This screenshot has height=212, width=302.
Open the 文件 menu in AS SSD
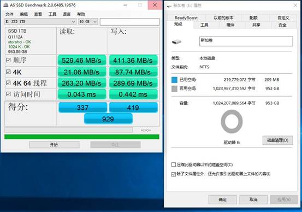tap(9, 14)
